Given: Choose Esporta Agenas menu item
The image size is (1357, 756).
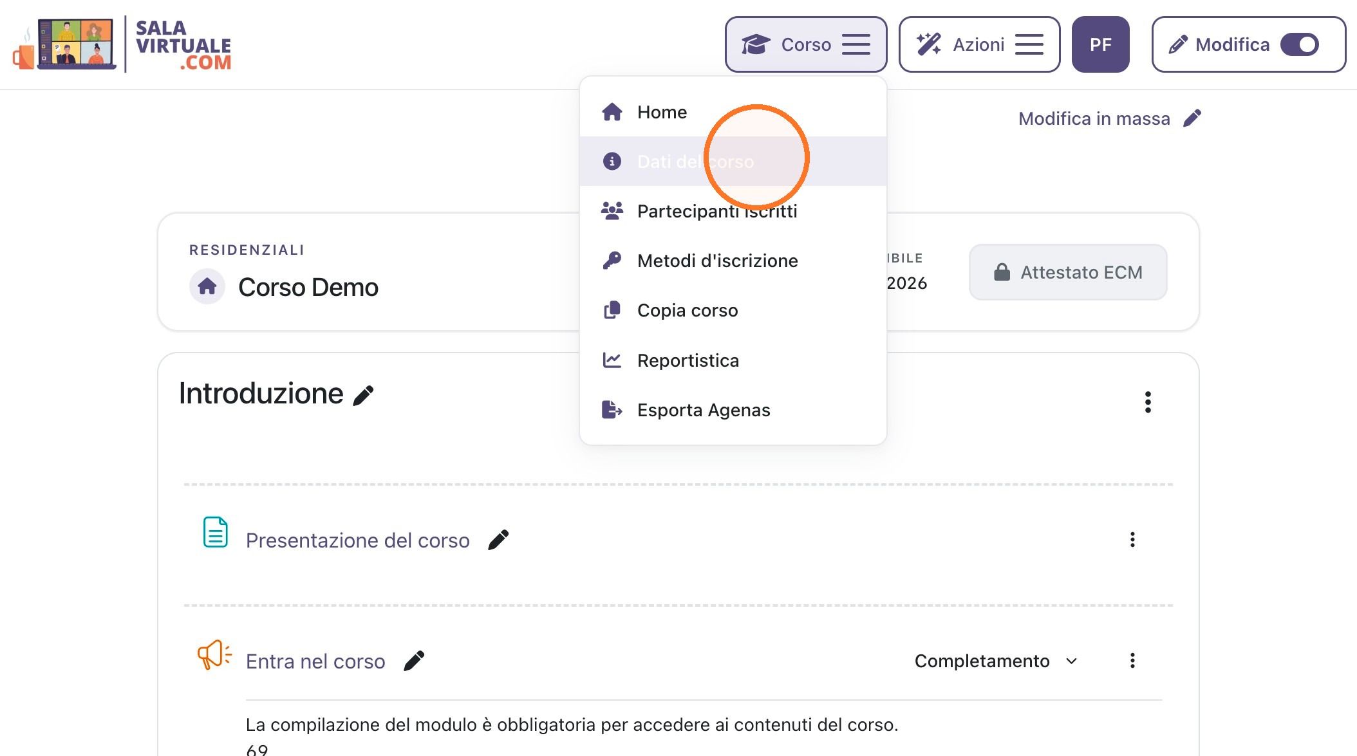Looking at the screenshot, I should coord(733,410).
